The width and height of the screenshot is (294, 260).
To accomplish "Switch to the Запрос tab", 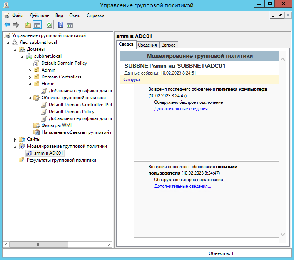I will (169, 45).
